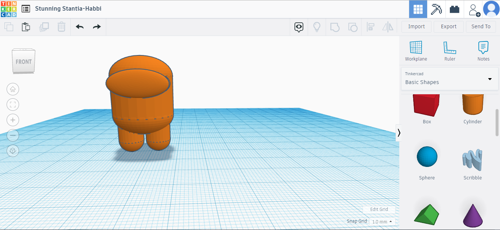Click the Home view button
The height and width of the screenshot is (230, 500).
click(x=13, y=89)
